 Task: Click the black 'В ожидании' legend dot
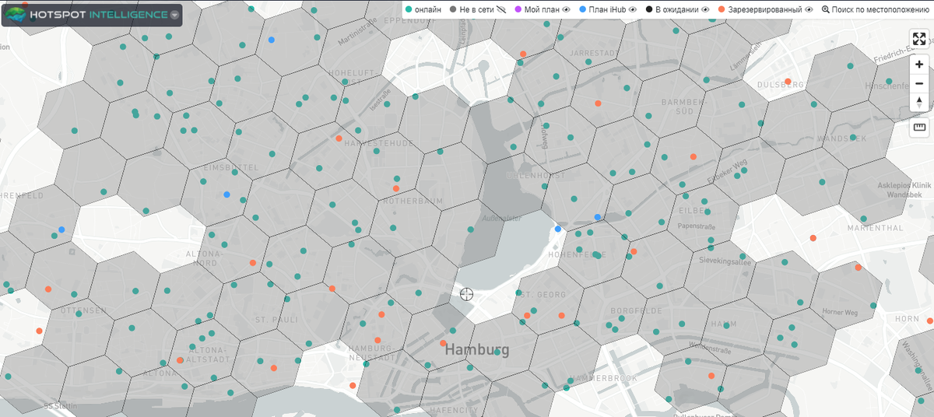pyautogui.click(x=649, y=9)
